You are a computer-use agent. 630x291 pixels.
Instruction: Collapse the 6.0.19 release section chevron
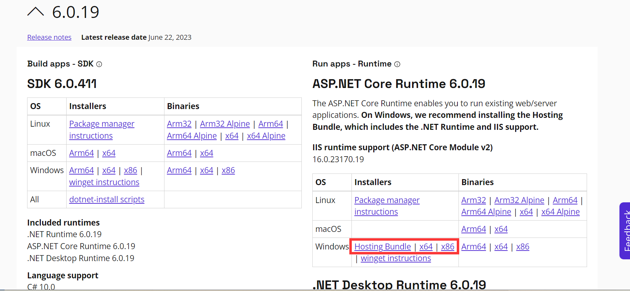click(36, 12)
